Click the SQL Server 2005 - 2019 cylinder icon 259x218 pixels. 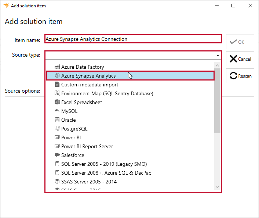57,164
